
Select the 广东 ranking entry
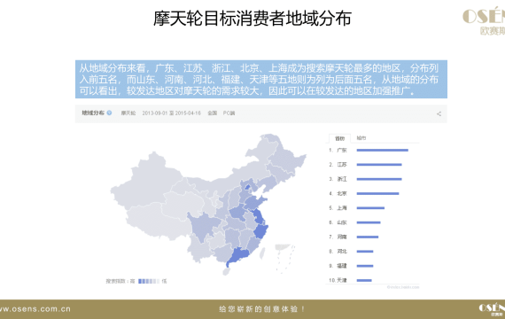click(369, 150)
